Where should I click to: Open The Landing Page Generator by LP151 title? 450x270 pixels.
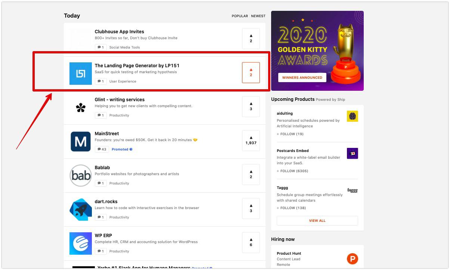137,66
